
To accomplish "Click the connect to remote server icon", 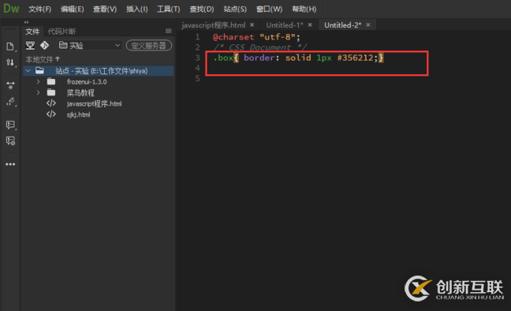I will [30, 45].
